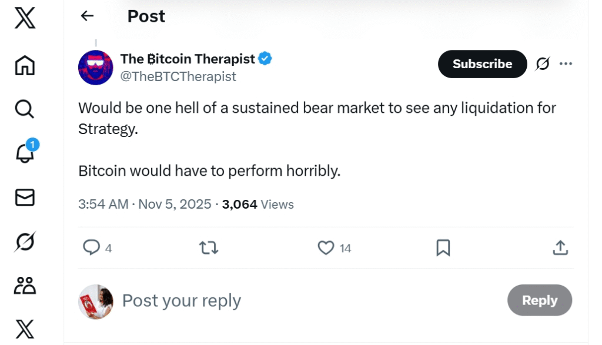Bookmark this post
This screenshot has height=345, width=602.
443,248
